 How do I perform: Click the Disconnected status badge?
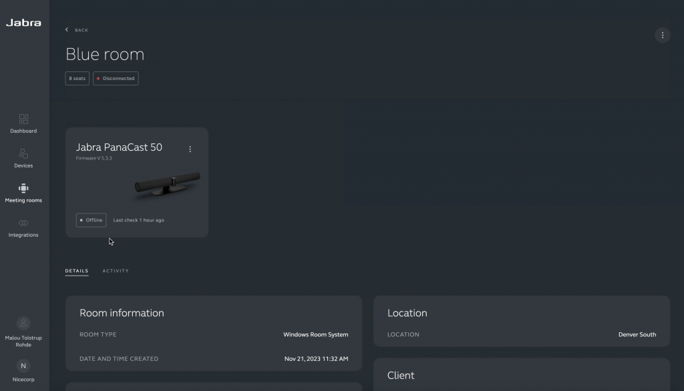116,79
